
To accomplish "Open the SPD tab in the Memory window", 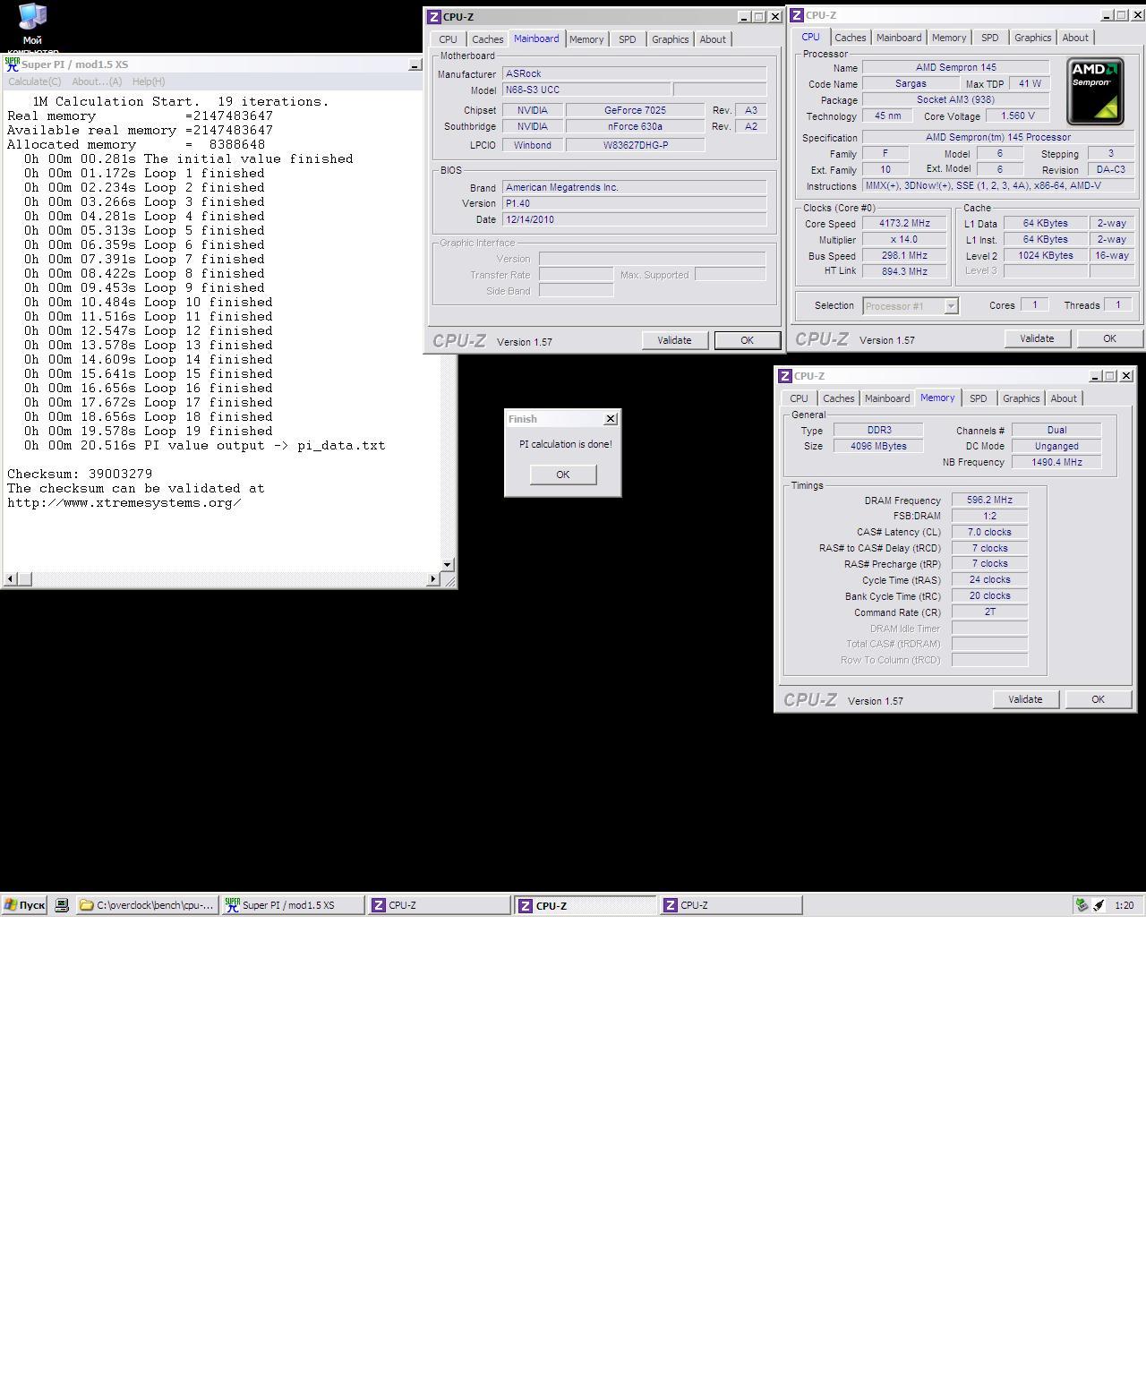I will coord(979,398).
